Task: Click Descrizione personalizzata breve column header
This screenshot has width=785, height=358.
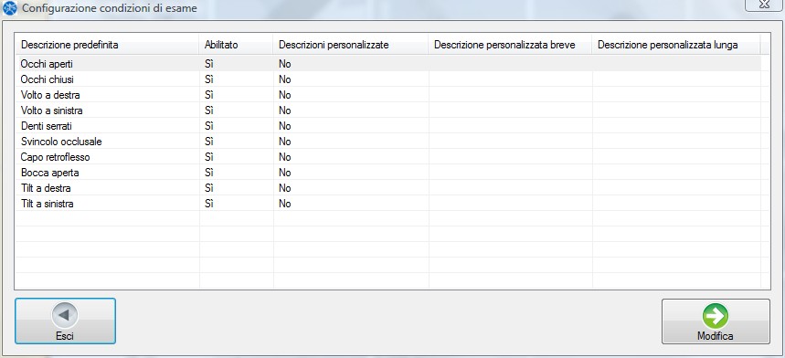Action: coord(510,45)
